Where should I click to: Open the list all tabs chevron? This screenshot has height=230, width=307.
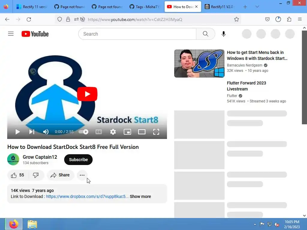(257, 7)
